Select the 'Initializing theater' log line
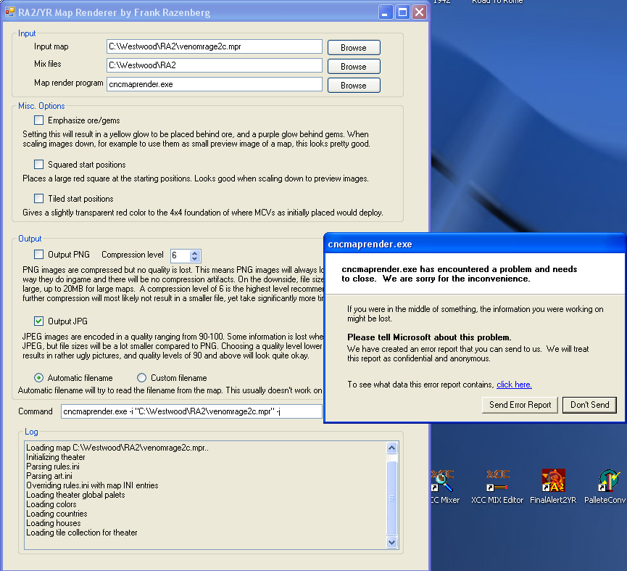The image size is (627, 571). click(x=56, y=457)
